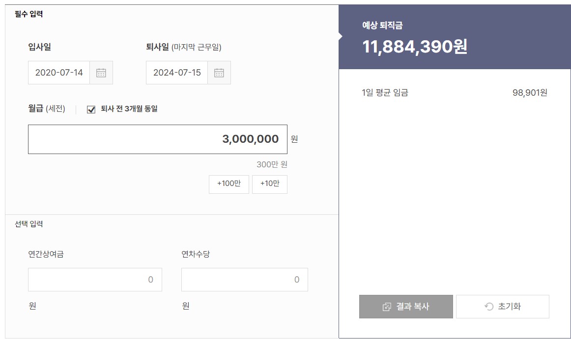The height and width of the screenshot is (339, 571).
Task: Click the reset arrow icon in 초기화 button
Action: (489, 306)
